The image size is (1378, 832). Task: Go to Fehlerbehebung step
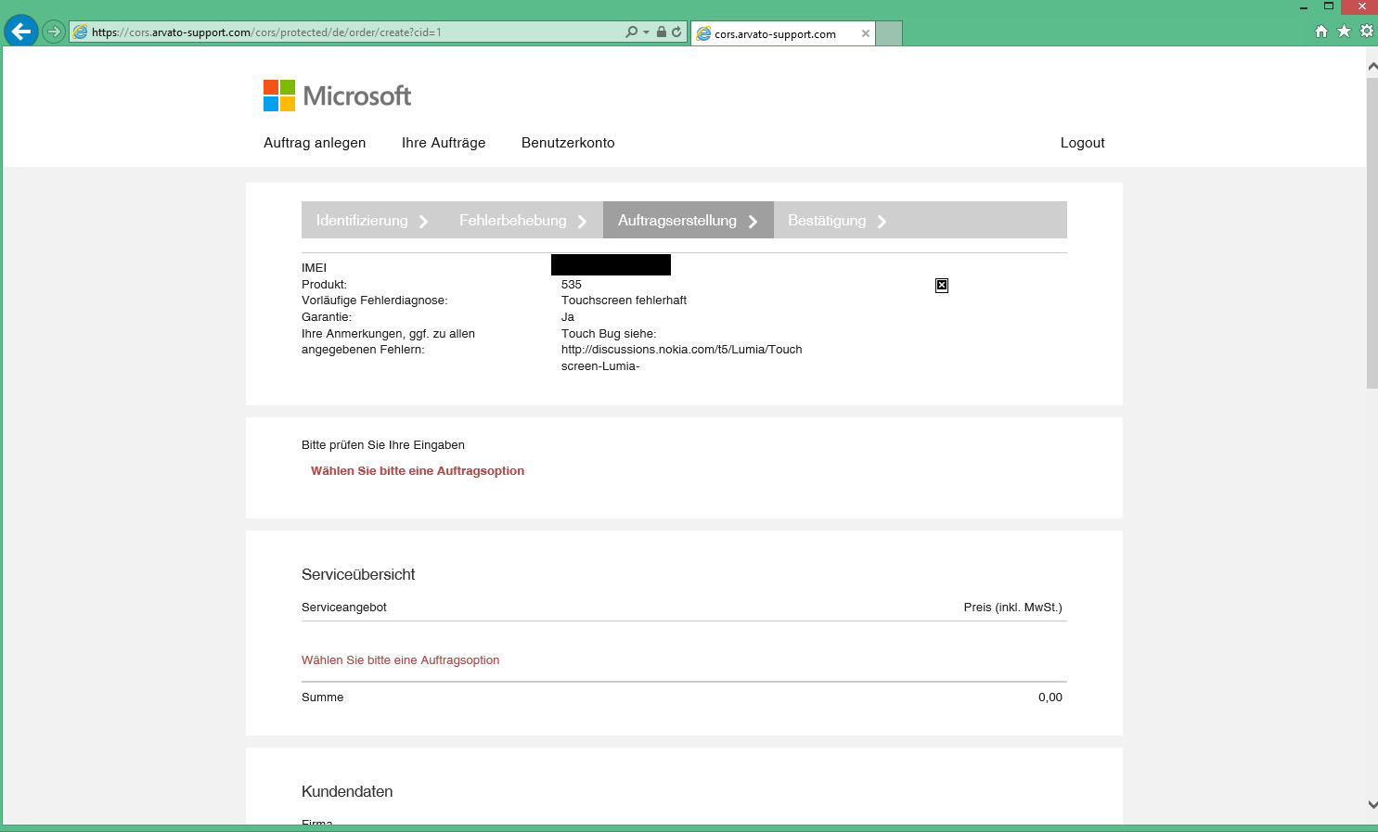(523, 220)
